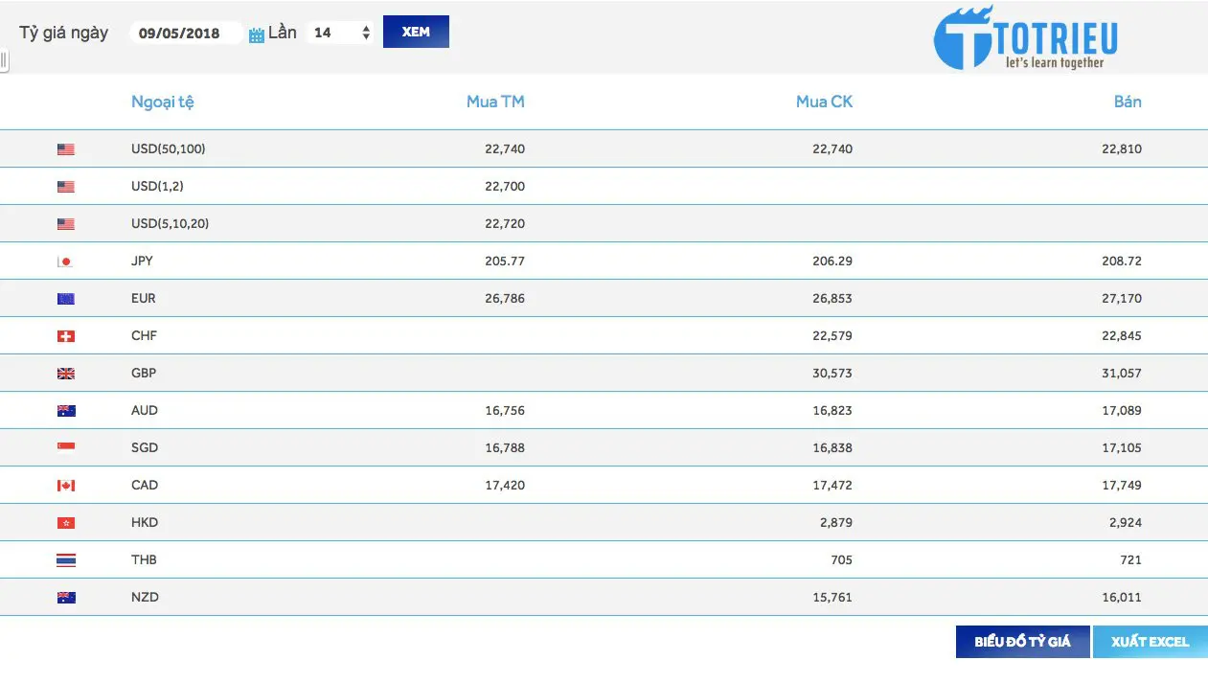The height and width of the screenshot is (683, 1208).
Task: Click the JPY transfer buy rate 206.29
Action: point(832,261)
